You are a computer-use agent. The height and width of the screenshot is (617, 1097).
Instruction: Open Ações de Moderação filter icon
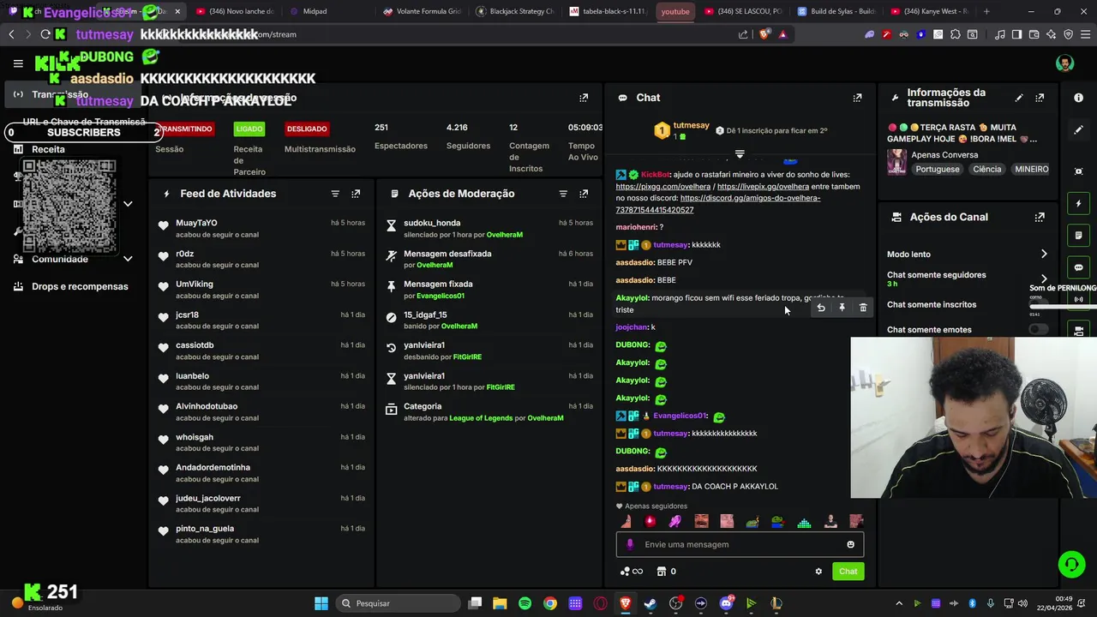coord(563,194)
